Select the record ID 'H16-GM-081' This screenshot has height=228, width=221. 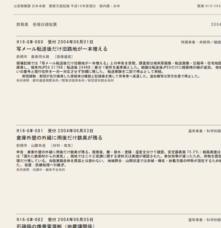pos(30,131)
